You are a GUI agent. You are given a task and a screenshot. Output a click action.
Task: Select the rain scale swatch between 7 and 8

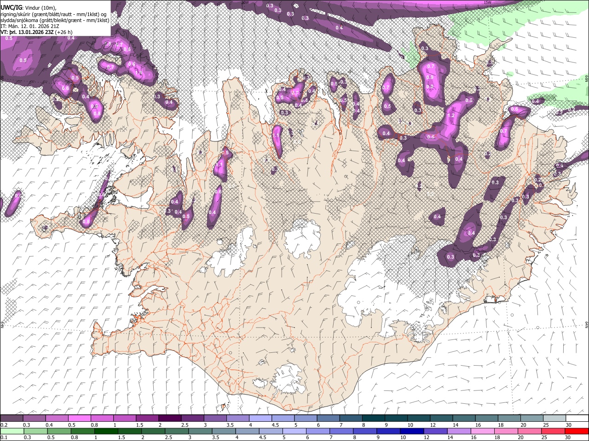pos(341,431)
